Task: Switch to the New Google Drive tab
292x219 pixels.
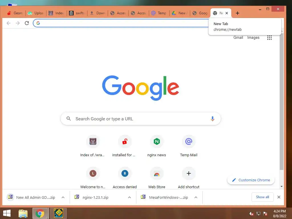Action: tap(180, 13)
